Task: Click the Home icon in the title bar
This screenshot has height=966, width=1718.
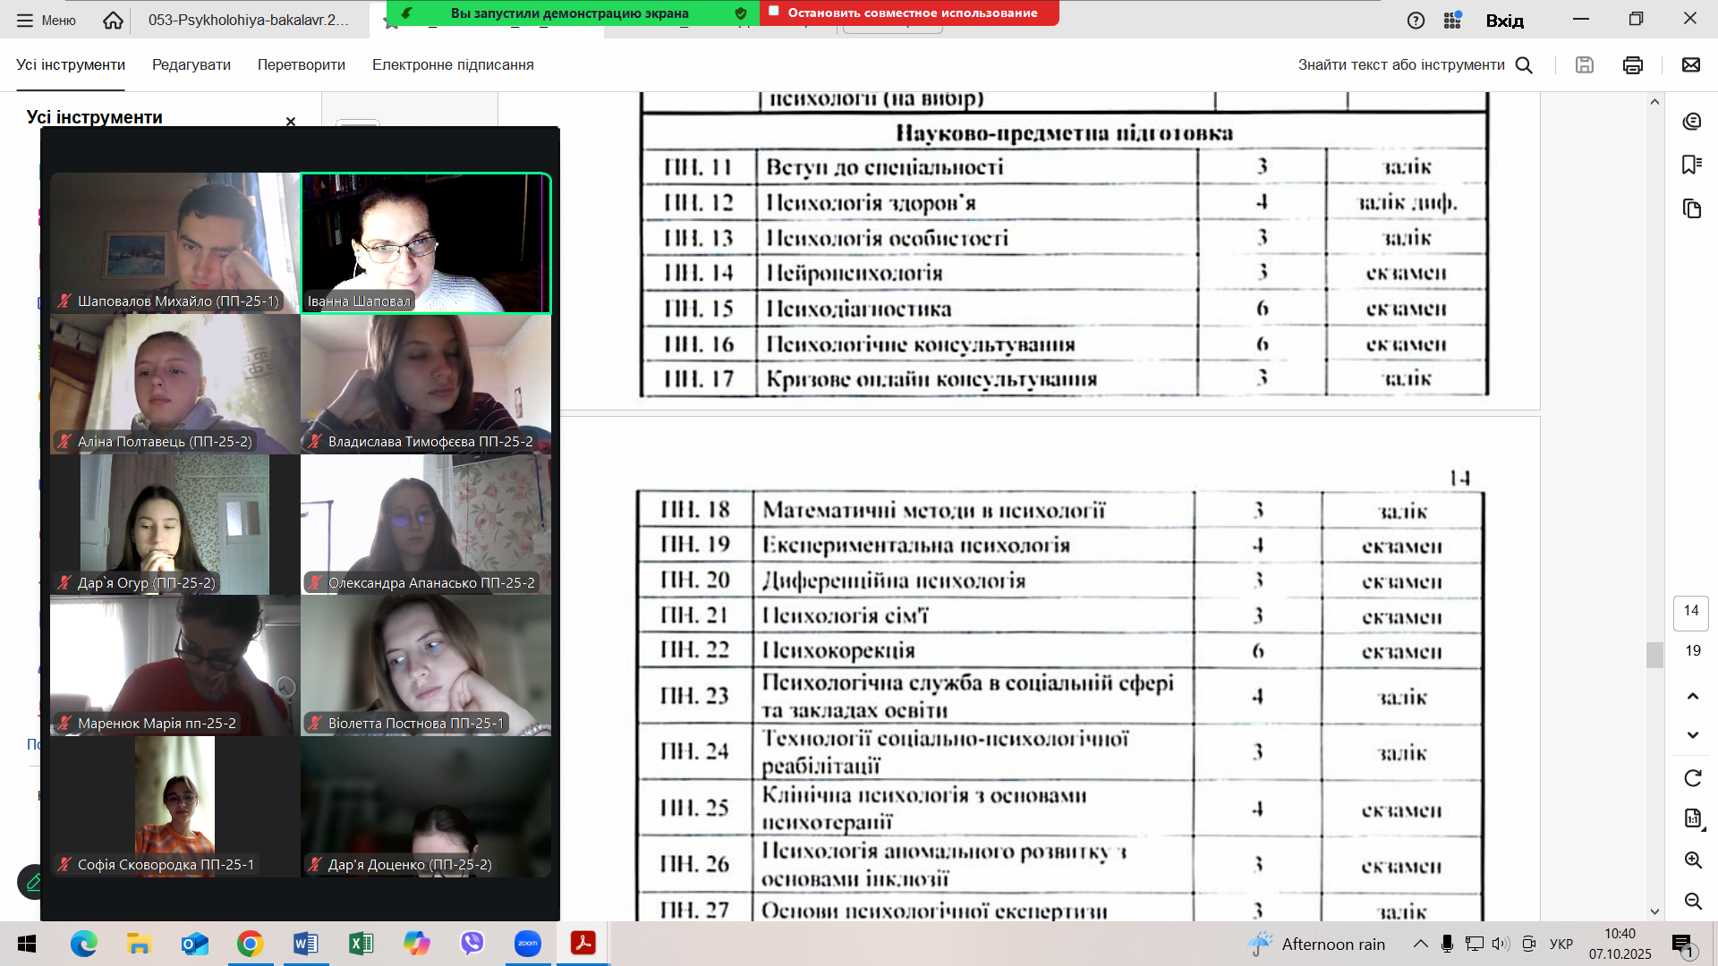Action: [113, 20]
